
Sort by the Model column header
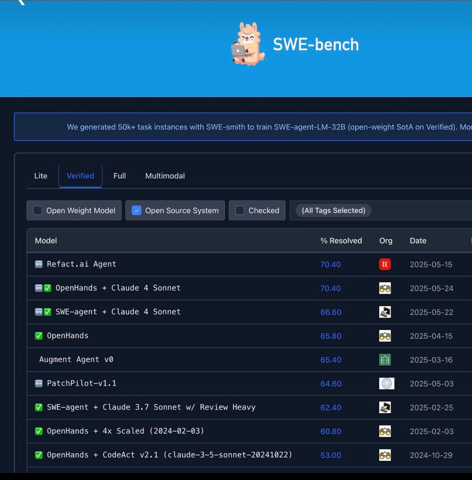(x=46, y=241)
